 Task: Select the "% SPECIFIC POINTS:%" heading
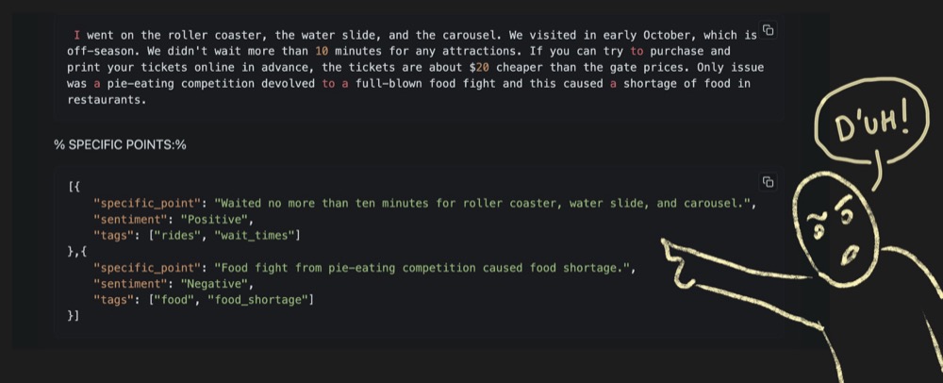tap(120, 145)
